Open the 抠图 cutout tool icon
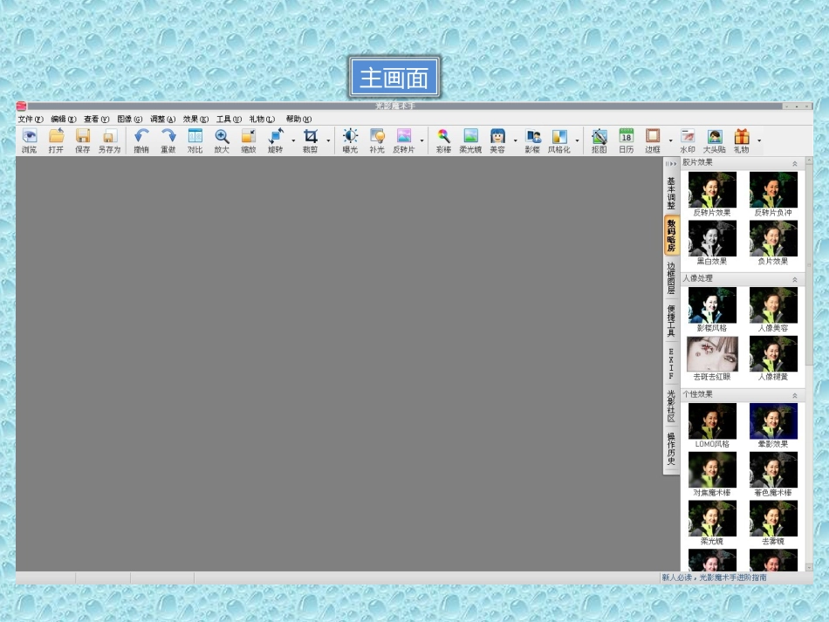The height and width of the screenshot is (622, 829). (x=599, y=140)
